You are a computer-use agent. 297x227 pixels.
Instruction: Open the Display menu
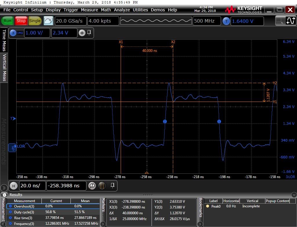(53, 10)
